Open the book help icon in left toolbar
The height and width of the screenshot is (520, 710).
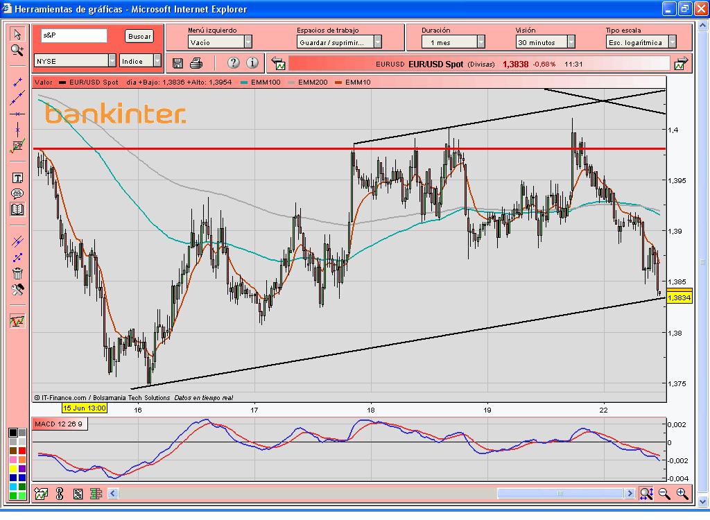[x=17, y=209]
